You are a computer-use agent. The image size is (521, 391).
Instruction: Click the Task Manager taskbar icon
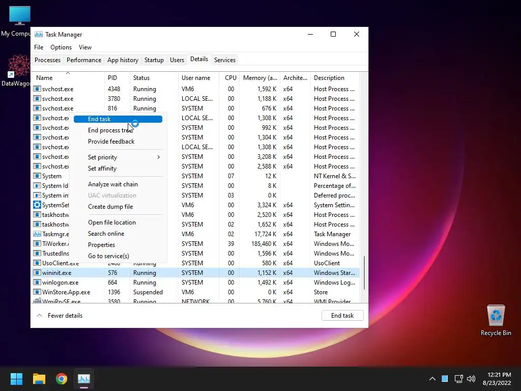point(84,379)
